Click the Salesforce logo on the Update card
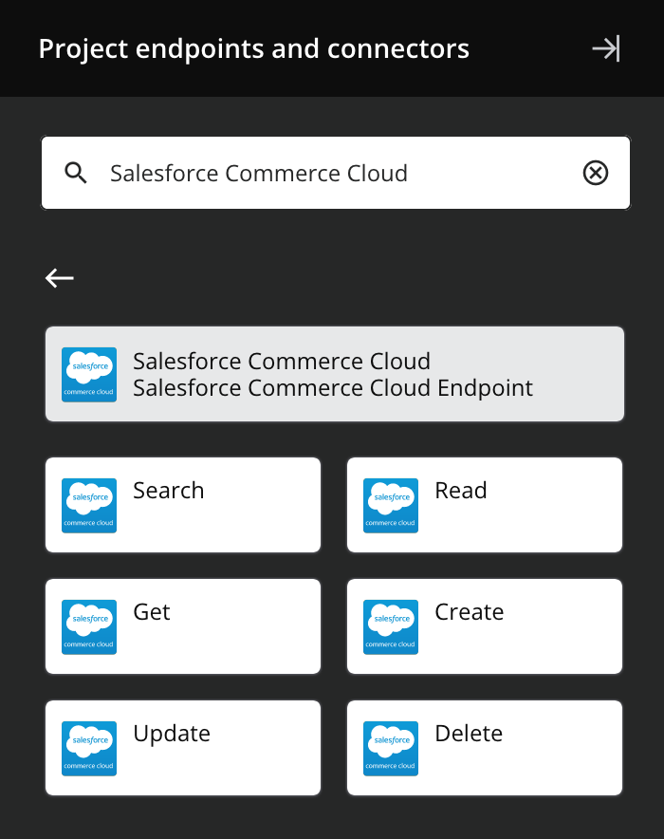This screenshot has height=839, width=664. point(88,747)
